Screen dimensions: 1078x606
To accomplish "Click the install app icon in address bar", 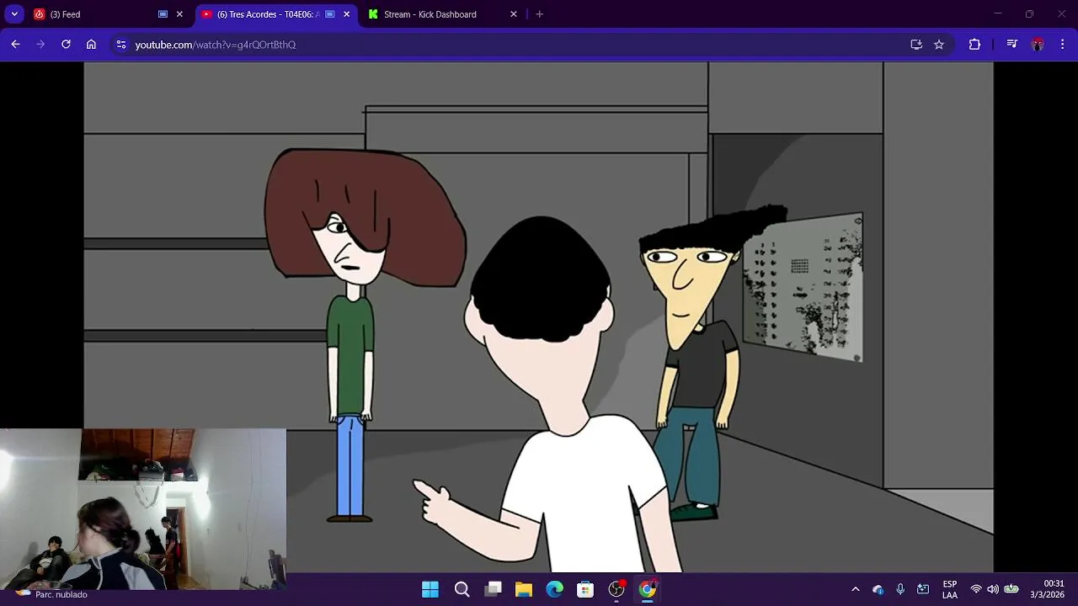I will [x=916, y=45].
